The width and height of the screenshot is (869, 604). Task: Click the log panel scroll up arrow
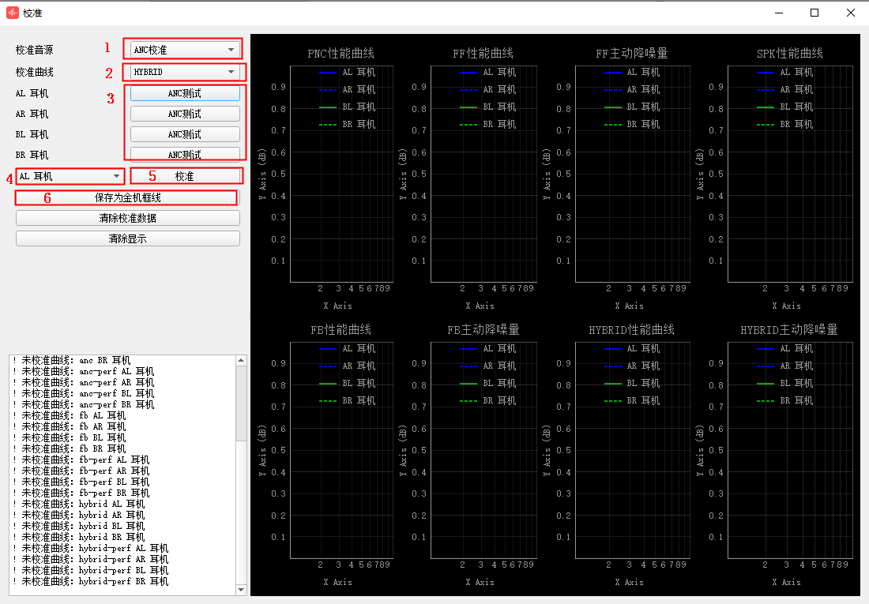[x=241, y=361]
